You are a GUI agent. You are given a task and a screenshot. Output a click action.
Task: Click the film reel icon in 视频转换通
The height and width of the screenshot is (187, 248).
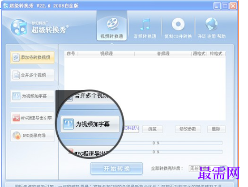[112, 24]
